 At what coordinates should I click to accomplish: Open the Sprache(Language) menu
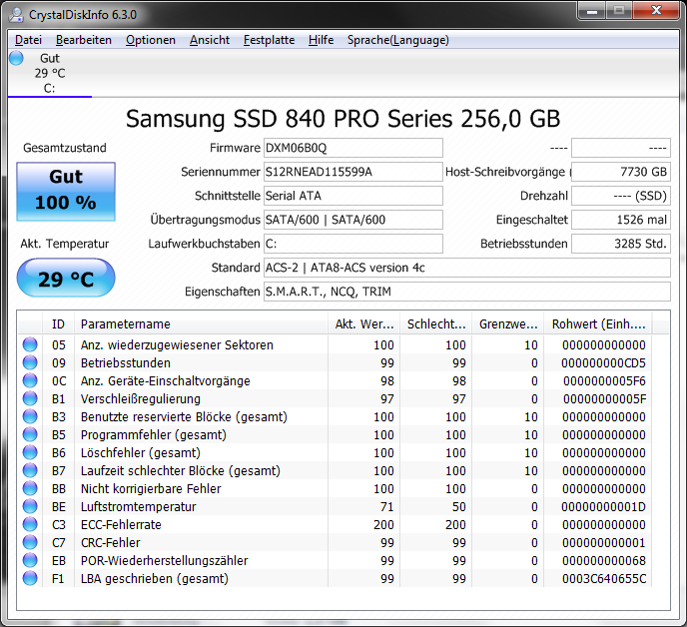(x=398, y=40)
